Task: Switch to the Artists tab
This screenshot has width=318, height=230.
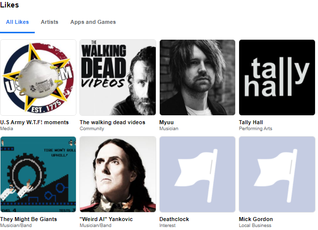Action: (50, 22)
